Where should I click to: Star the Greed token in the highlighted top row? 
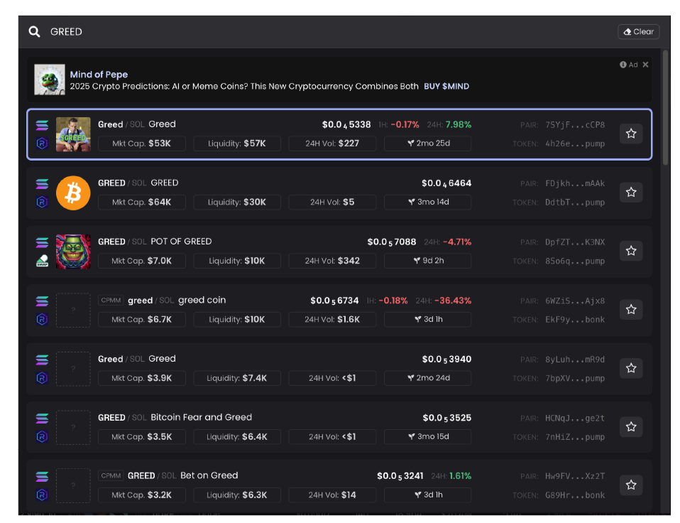631,133
